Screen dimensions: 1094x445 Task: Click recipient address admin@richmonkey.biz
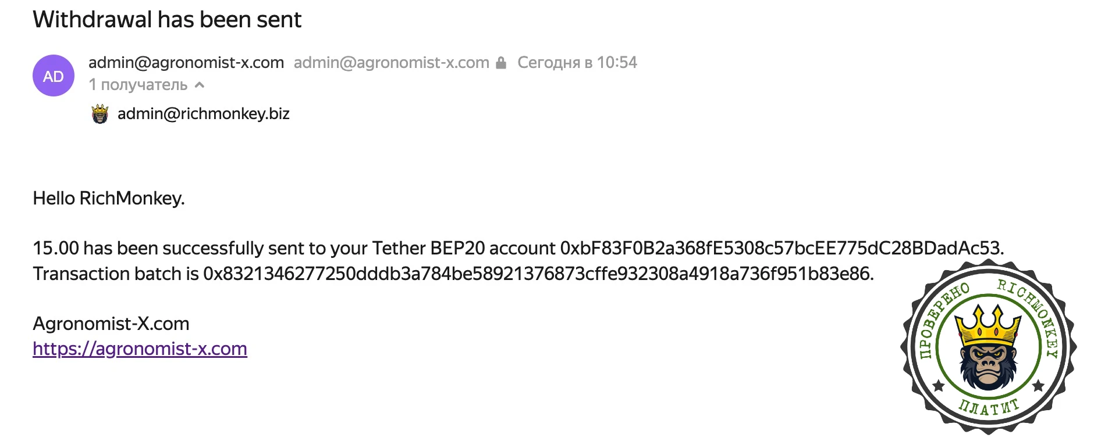pyautogui.click(x=204, y=114)
